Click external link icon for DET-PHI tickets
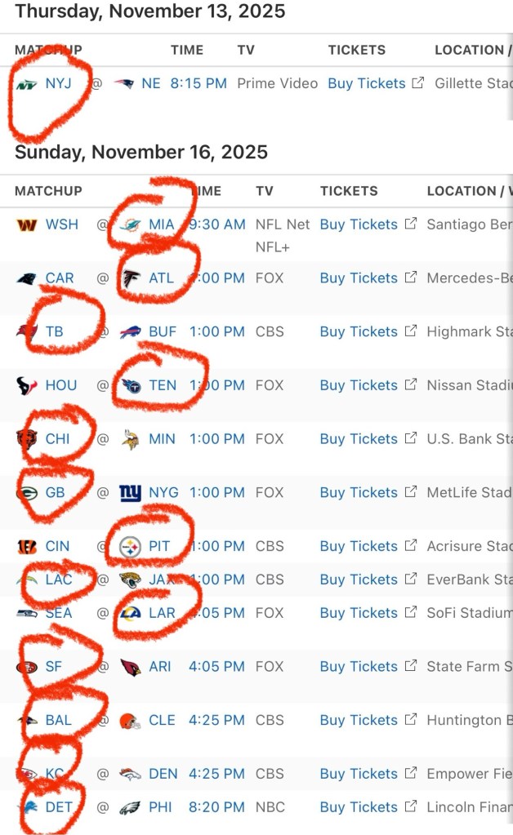 click(x=411, y=807)
